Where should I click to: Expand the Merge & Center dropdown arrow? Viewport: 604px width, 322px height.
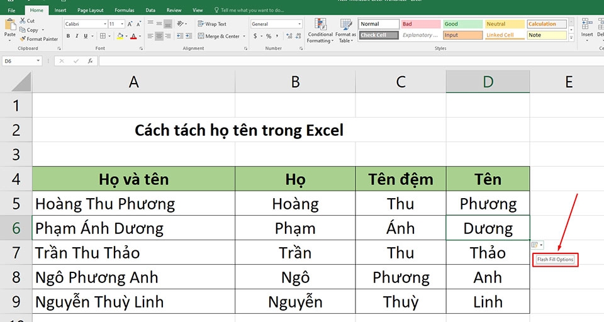[x=244, y=36]
